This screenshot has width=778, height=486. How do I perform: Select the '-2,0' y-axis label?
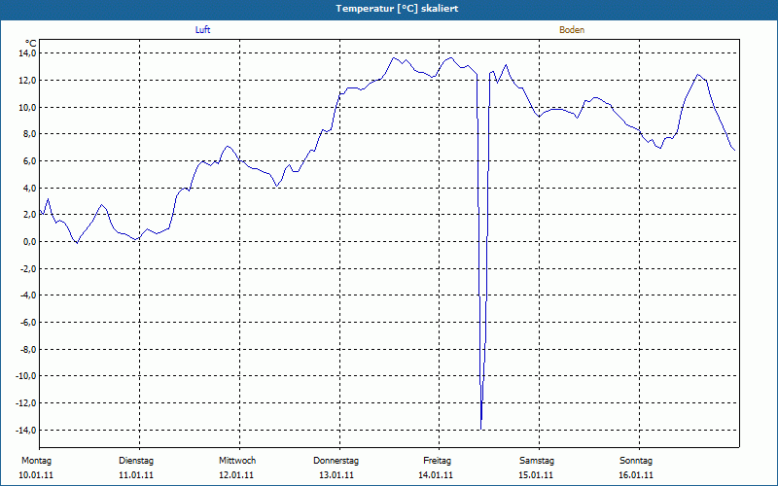coord(27,268)
